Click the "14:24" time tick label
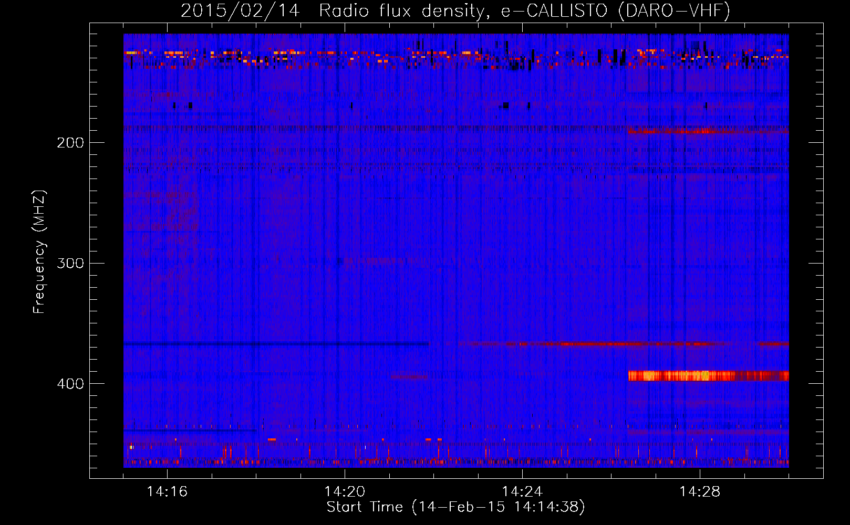 pyautogui.click(x=522, y=491)
